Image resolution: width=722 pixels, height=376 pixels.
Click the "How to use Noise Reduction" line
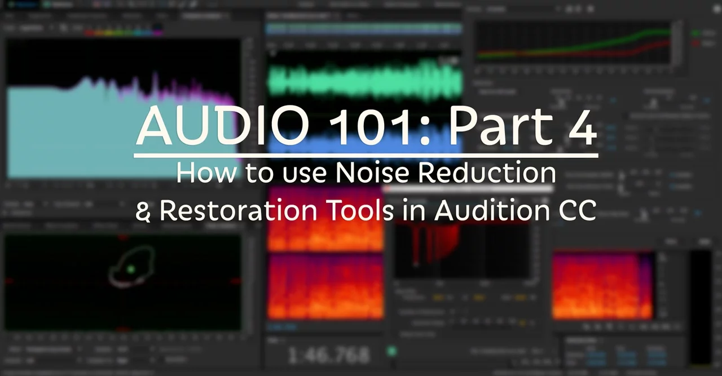tap(366, 173)
